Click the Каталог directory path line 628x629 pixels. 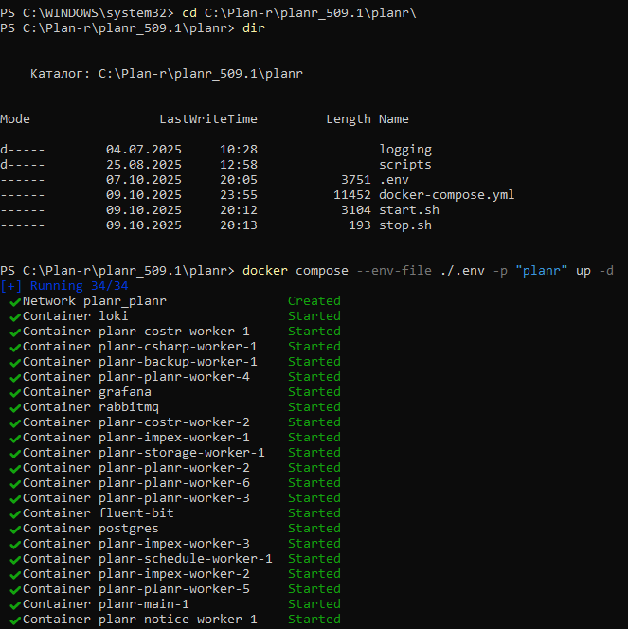(x=167, y=74)
